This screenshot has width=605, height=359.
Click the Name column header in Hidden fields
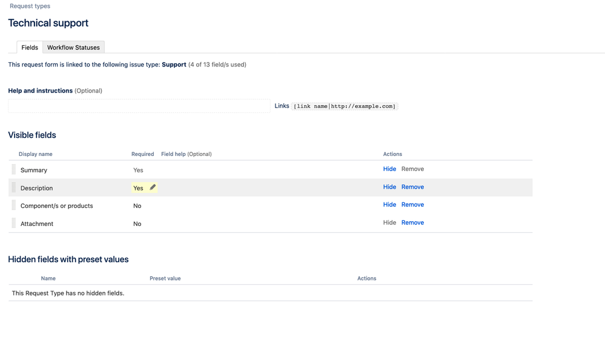tap(48, 279)
